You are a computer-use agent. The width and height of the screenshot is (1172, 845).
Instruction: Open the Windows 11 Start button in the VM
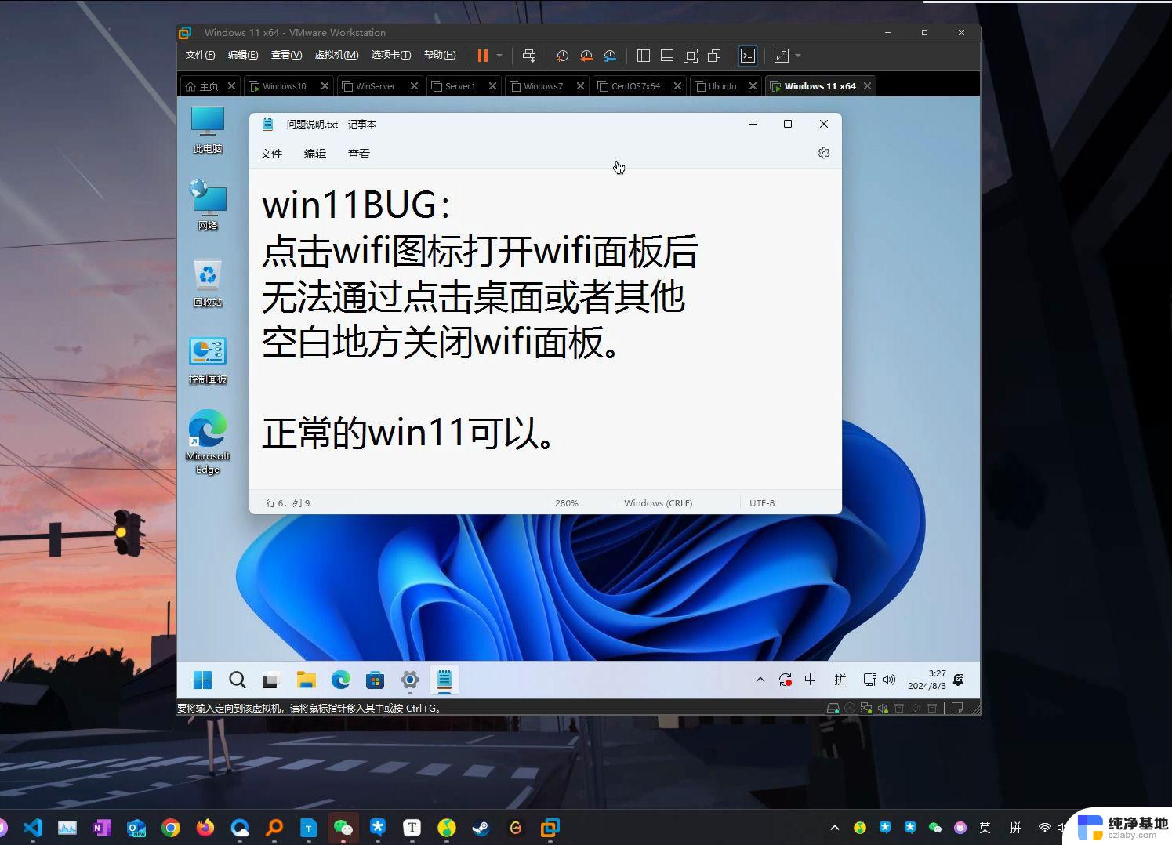[x=203, y=680]
